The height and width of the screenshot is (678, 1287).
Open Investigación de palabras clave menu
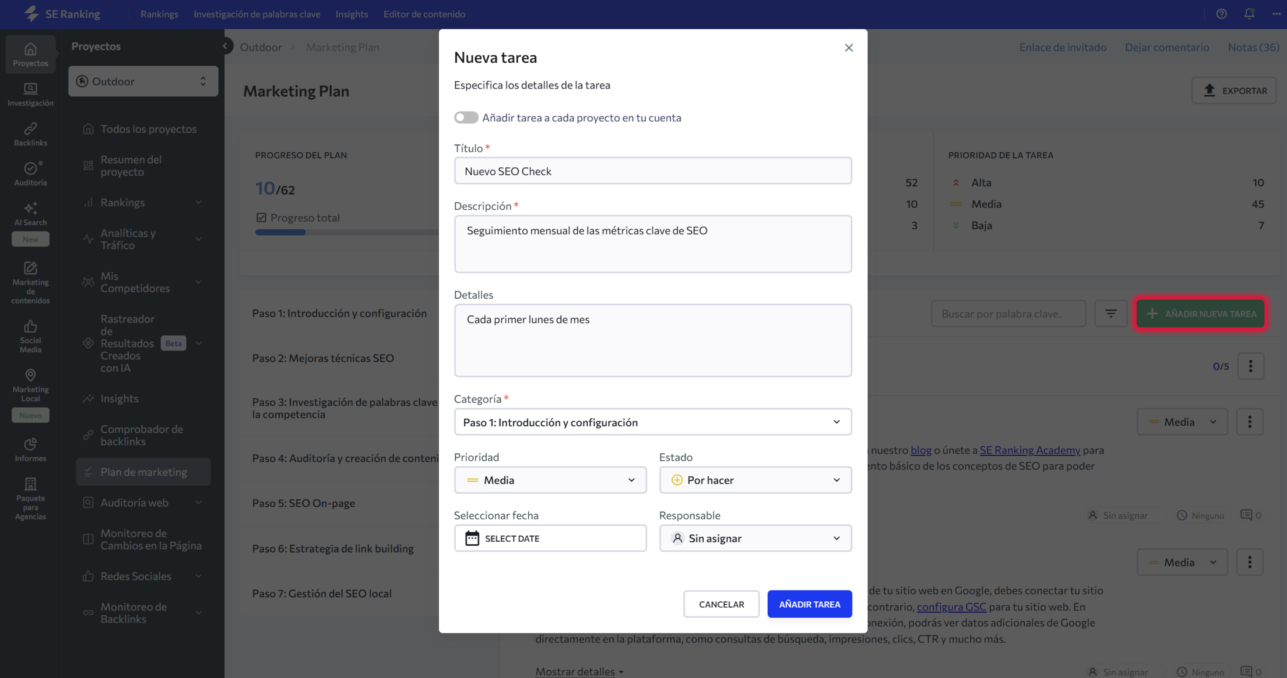257,14
